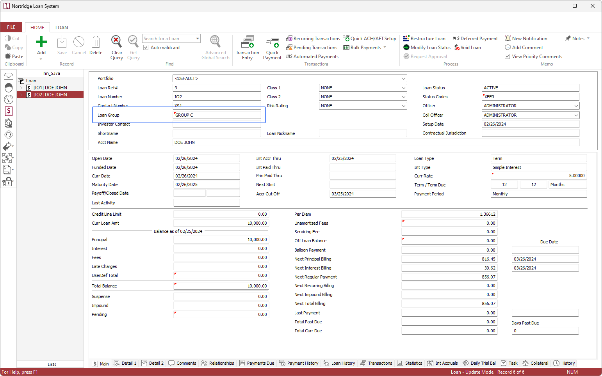Open Quick ACH/AFT Setup
The height and width of the screenshot is (376, 602).
370,39
